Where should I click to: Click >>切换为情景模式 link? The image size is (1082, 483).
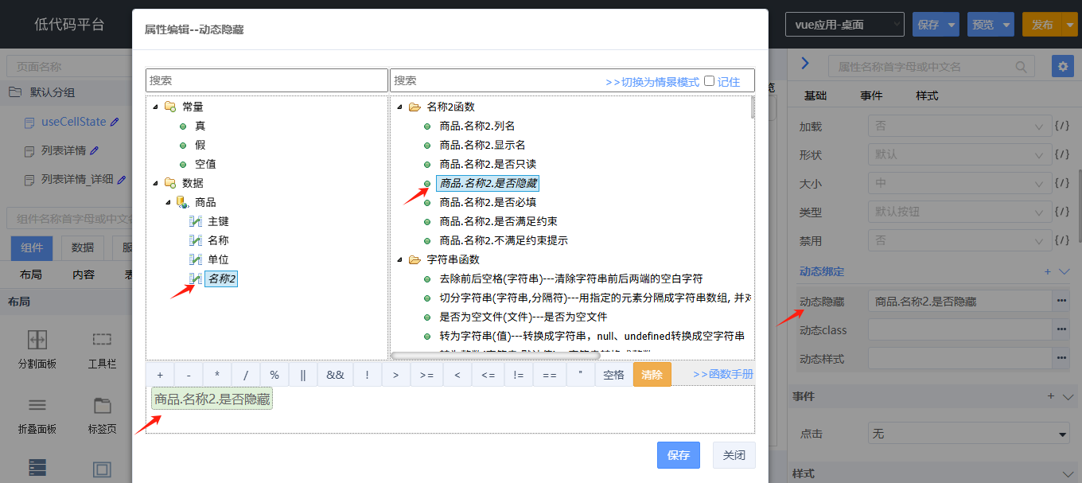(652, 82)
